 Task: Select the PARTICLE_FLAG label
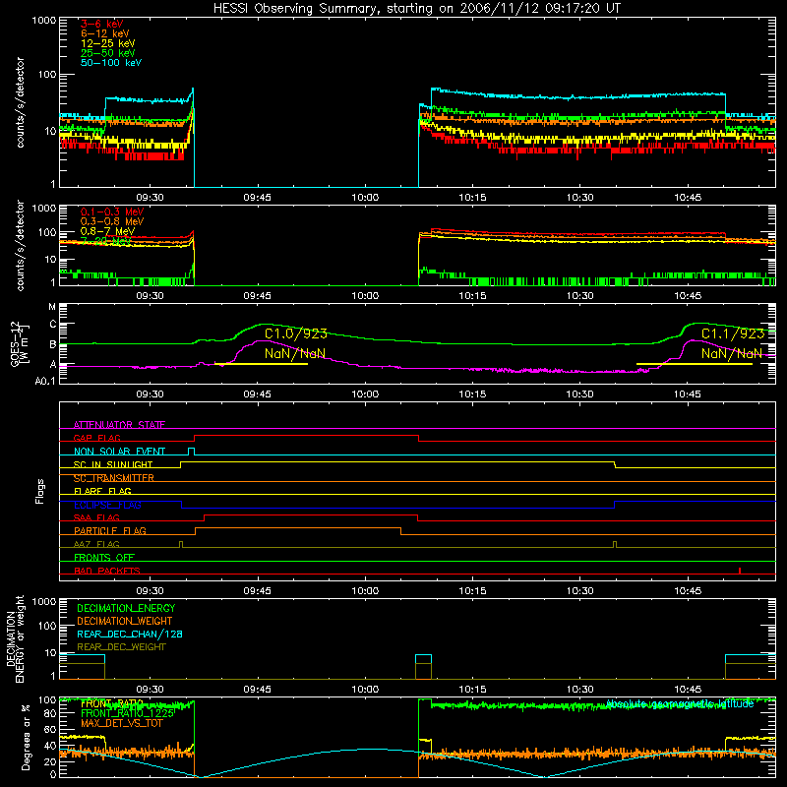[x=110, y=530]
